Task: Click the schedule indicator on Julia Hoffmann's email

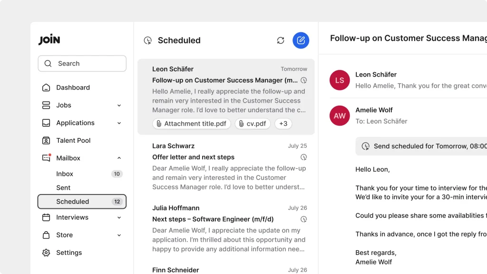Action: (303, 219)
